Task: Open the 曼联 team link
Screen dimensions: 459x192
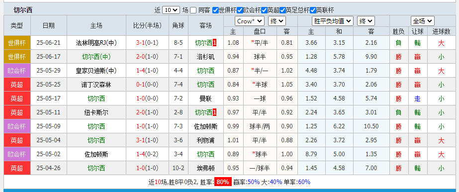Action: point(205,98)
